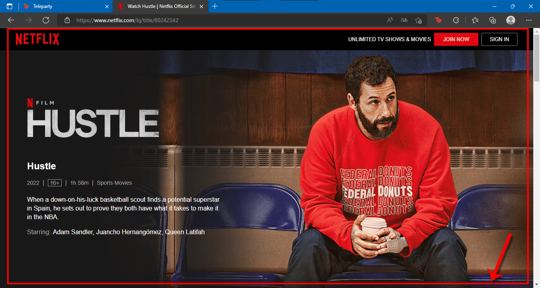
Task: Close the Teleparty tab
Action: [x=107, y=6]
